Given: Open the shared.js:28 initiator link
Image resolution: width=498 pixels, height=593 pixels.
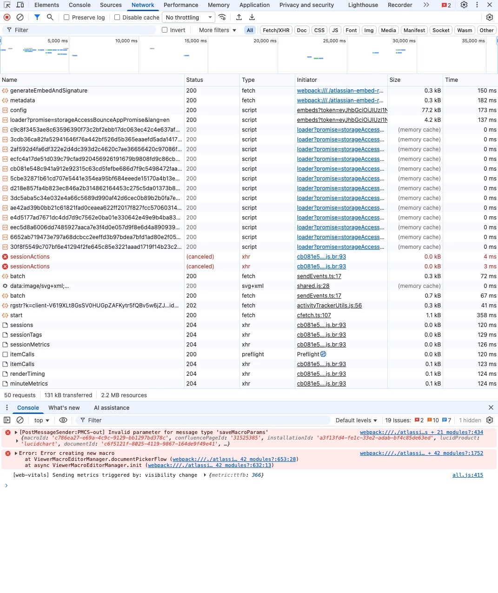Looking at the screenshot, I should click(x=313, y=286).
